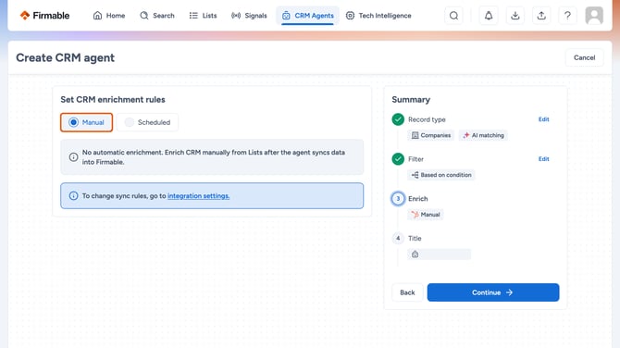The image size is (620, 348).
Task: Edit the Filter step
Action: tap(544, 159)
